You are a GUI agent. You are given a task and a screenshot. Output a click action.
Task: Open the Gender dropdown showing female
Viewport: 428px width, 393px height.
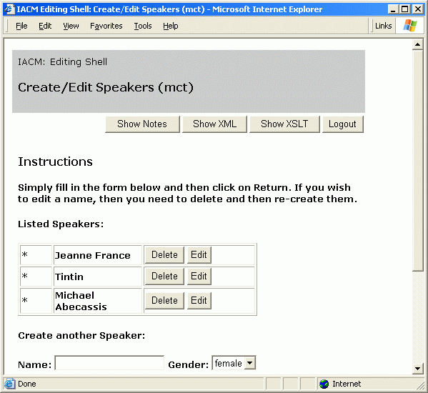(234, 363)
